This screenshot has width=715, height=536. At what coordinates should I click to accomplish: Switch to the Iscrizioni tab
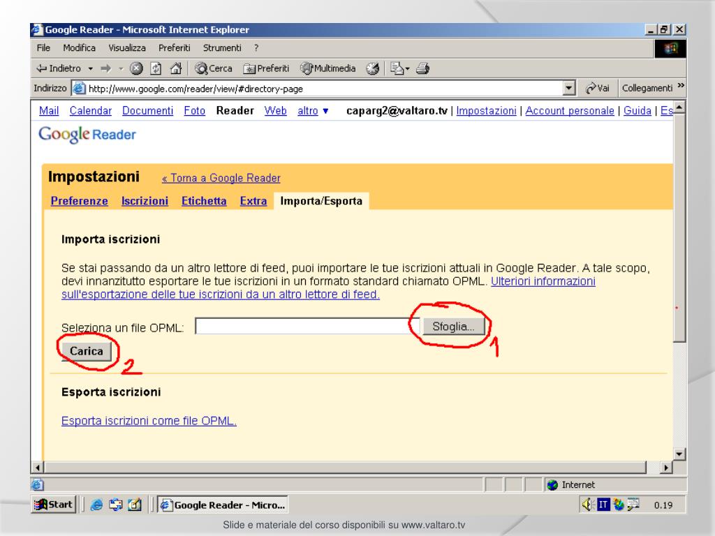(145, 201)
